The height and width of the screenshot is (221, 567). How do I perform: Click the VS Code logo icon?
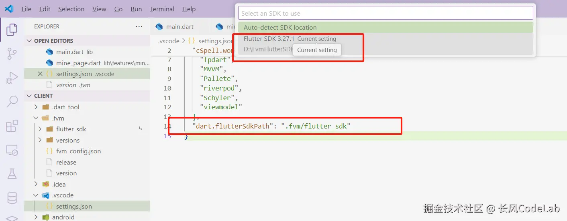tap(9, 9)
